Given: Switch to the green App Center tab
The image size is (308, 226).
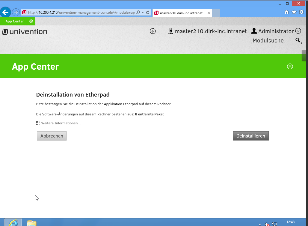Looking at the screenshot, I should 14,21.
